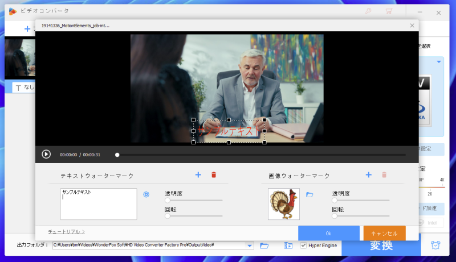The image size is (456, 262).
Task: Delete the text watermark with red trash icon
Action: 214,175
